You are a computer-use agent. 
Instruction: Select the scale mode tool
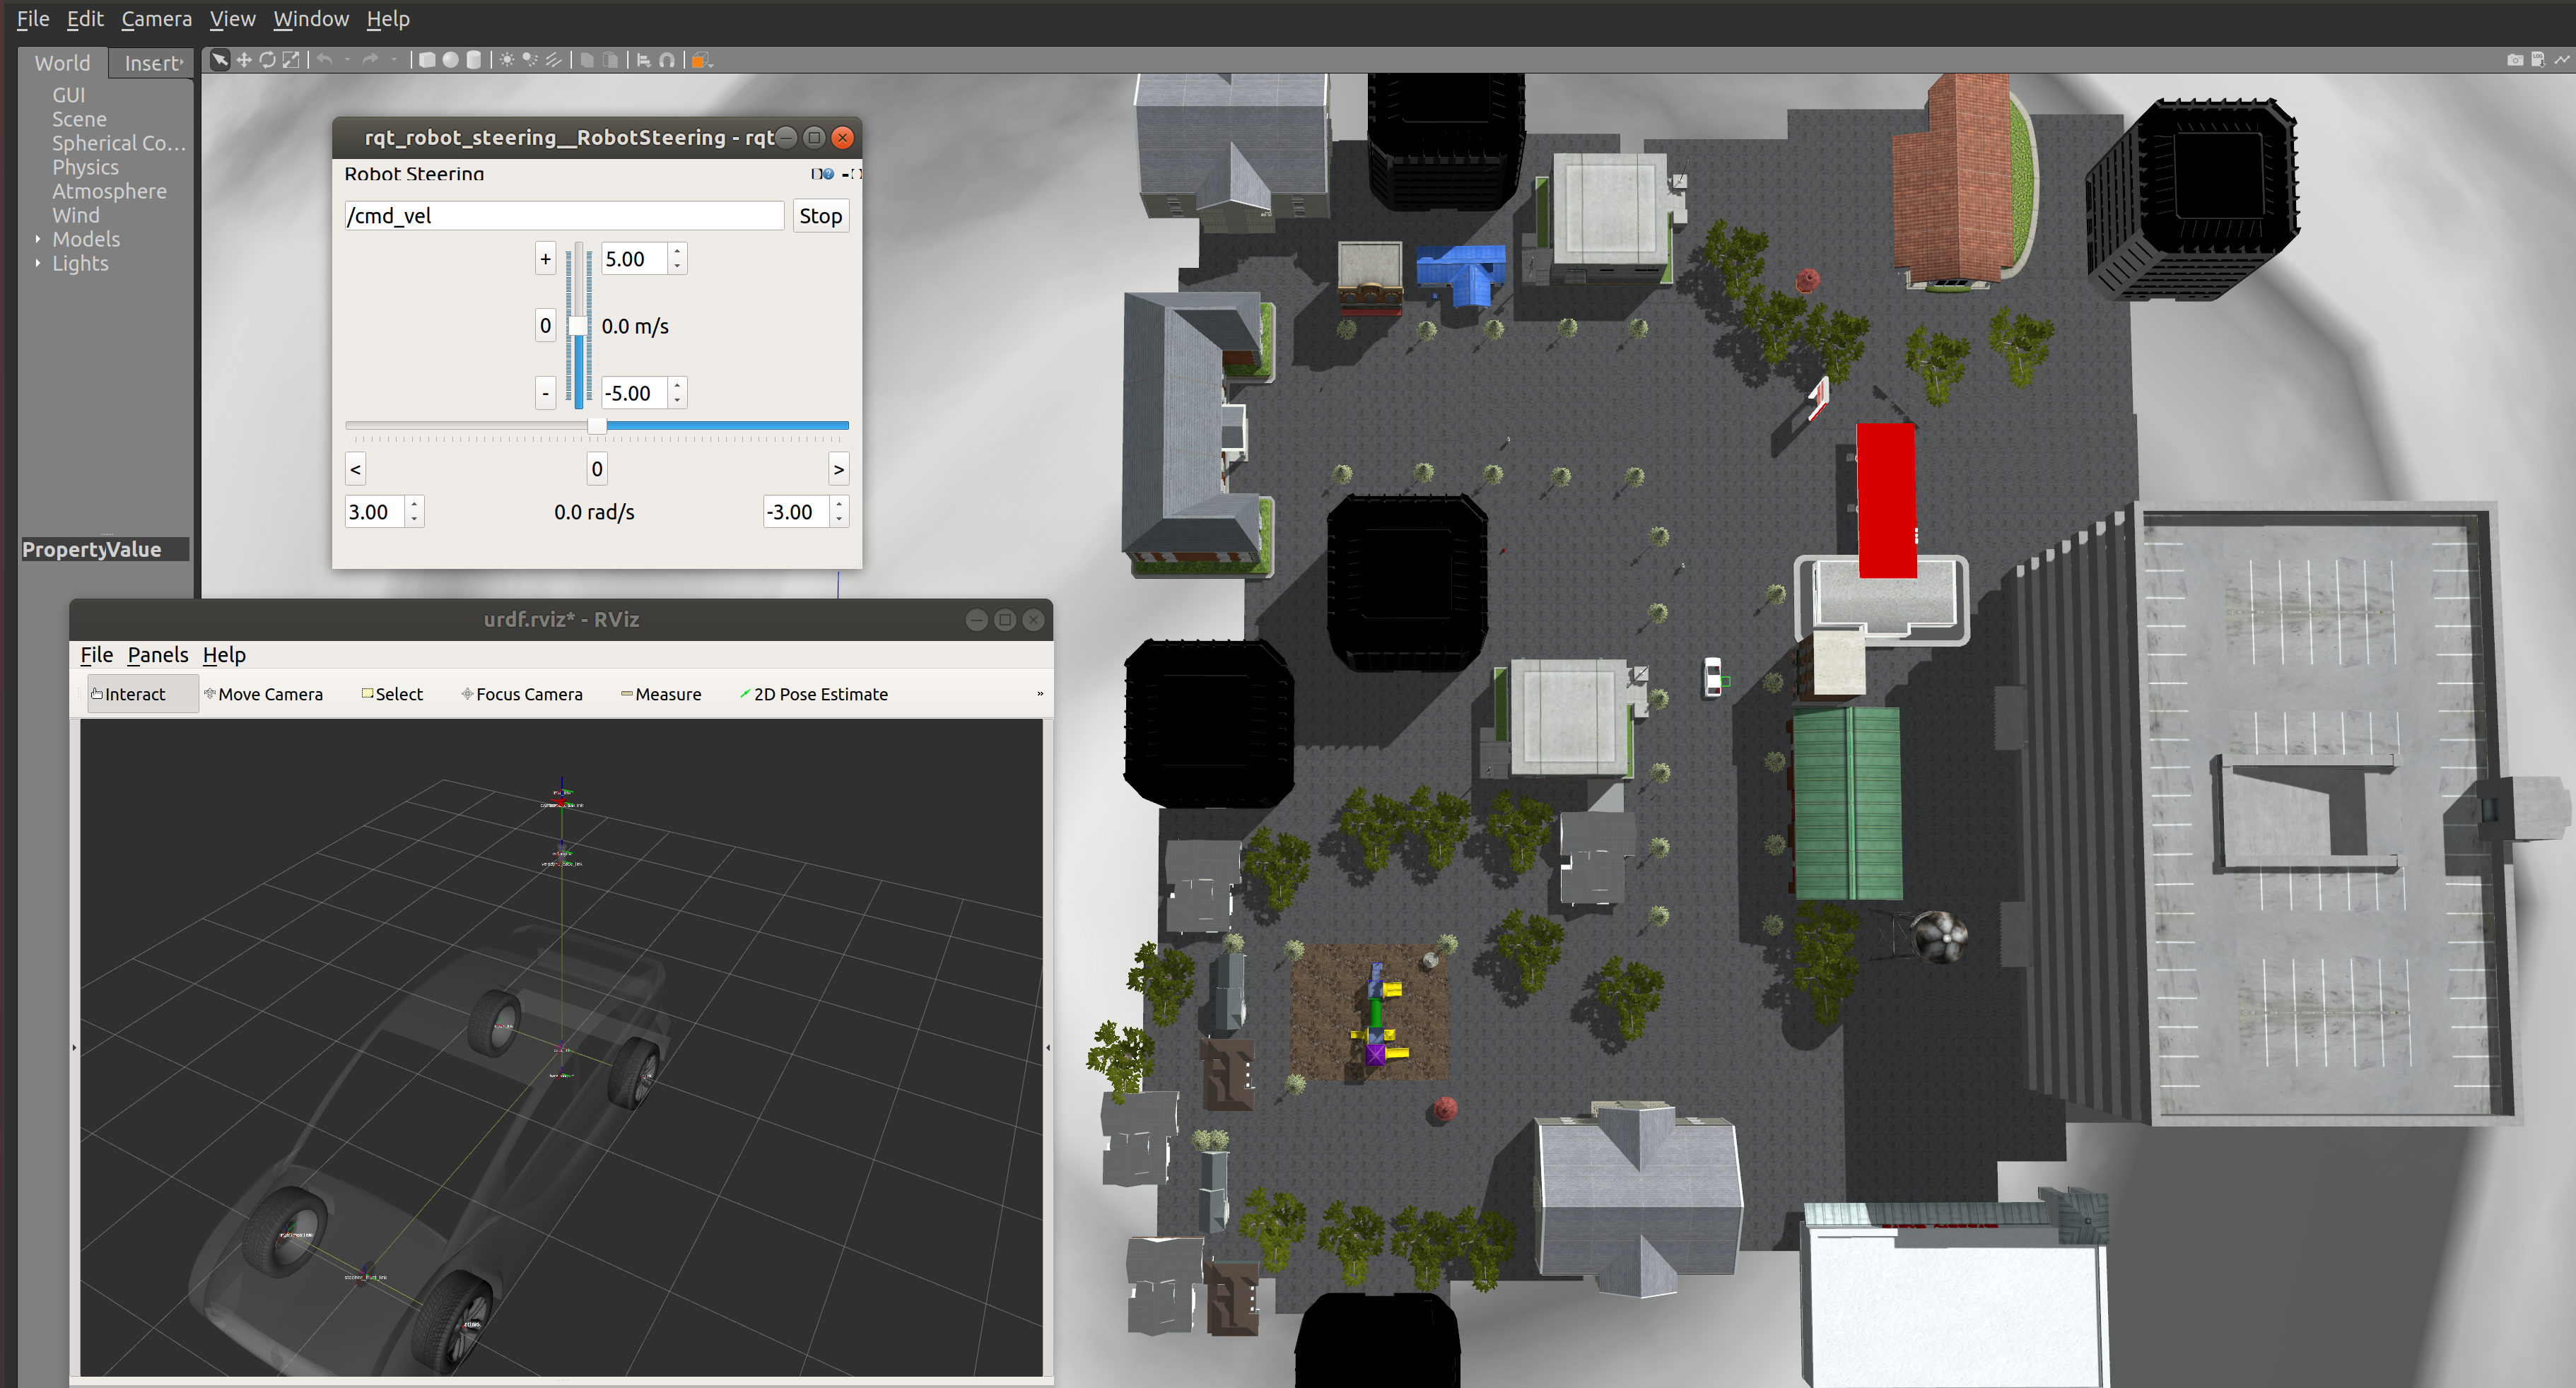291,60
